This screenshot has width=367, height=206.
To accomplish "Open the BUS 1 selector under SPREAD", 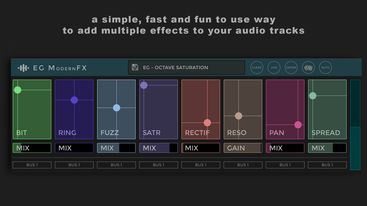I will point(327,165).
